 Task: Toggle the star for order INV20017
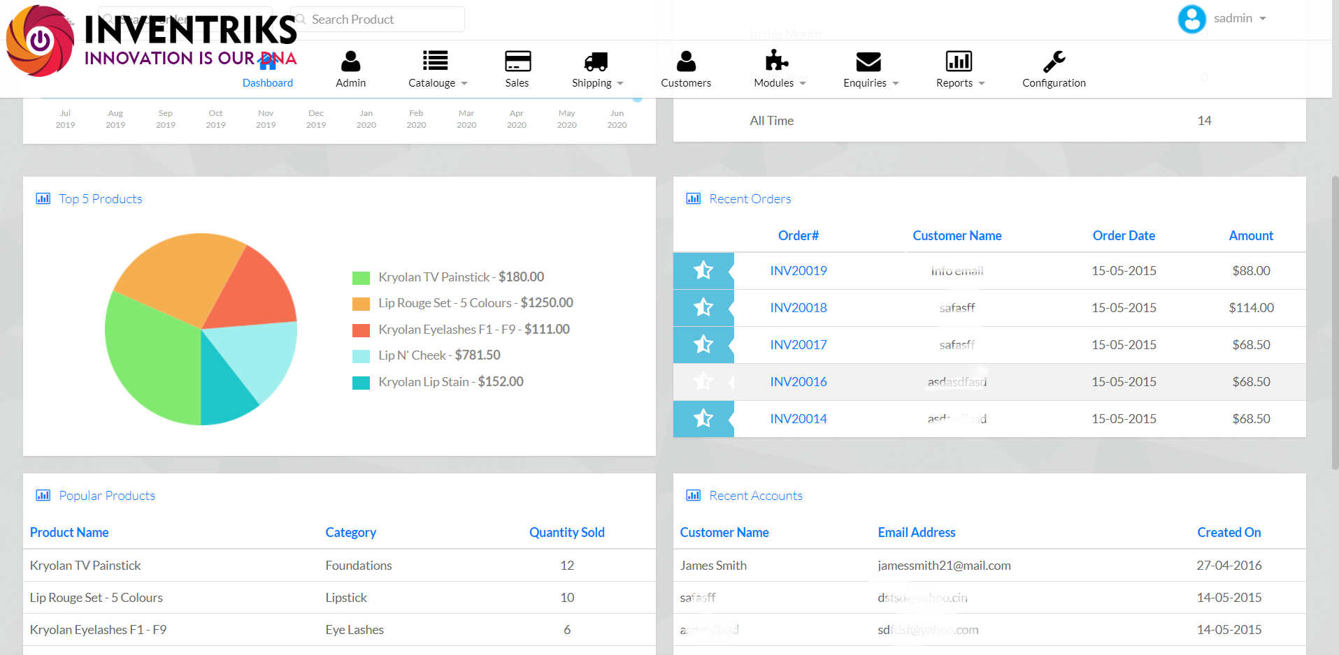click(703, 344)
